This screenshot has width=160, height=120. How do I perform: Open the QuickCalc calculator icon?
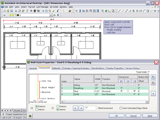coord(35,11)
